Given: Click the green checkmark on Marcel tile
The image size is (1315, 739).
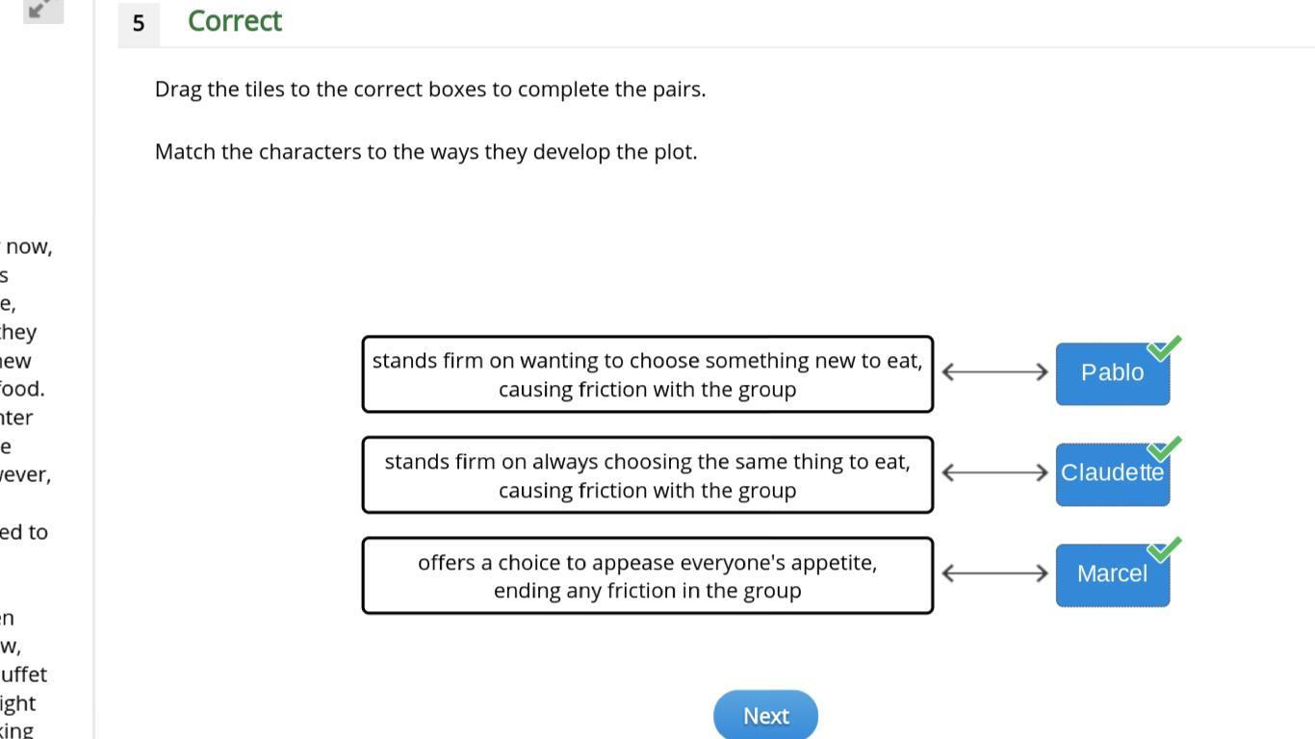Looking at the screenshot, I should click(1164, 549).
